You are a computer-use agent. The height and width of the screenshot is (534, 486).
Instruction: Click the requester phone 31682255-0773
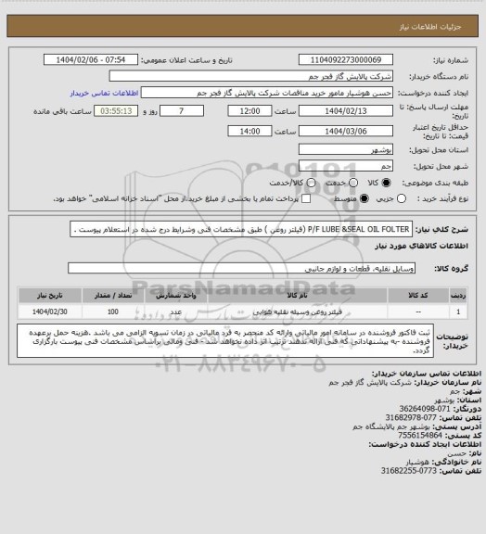point(409,471)
